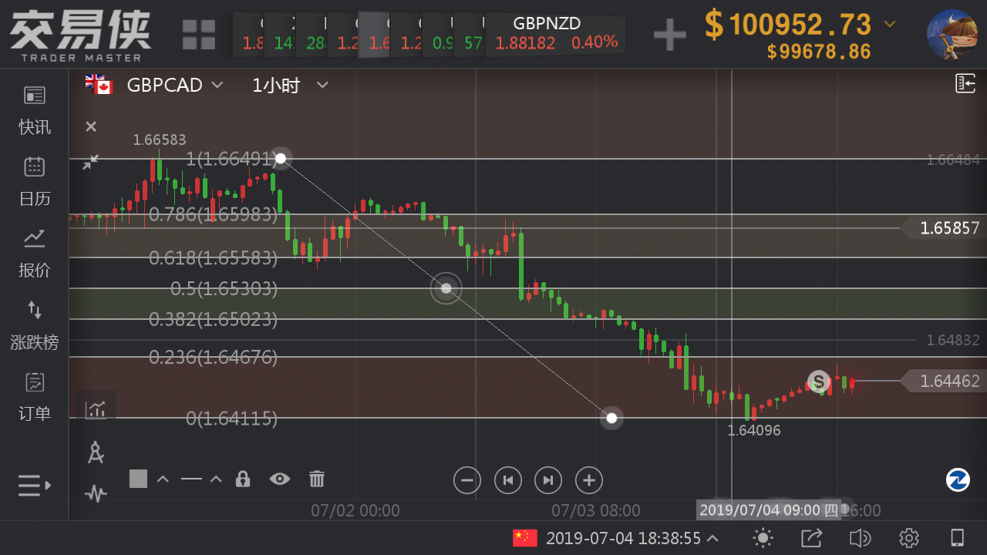Select the compass drawing tools icon
Screen dimensions: 987x555
[96, 452]
